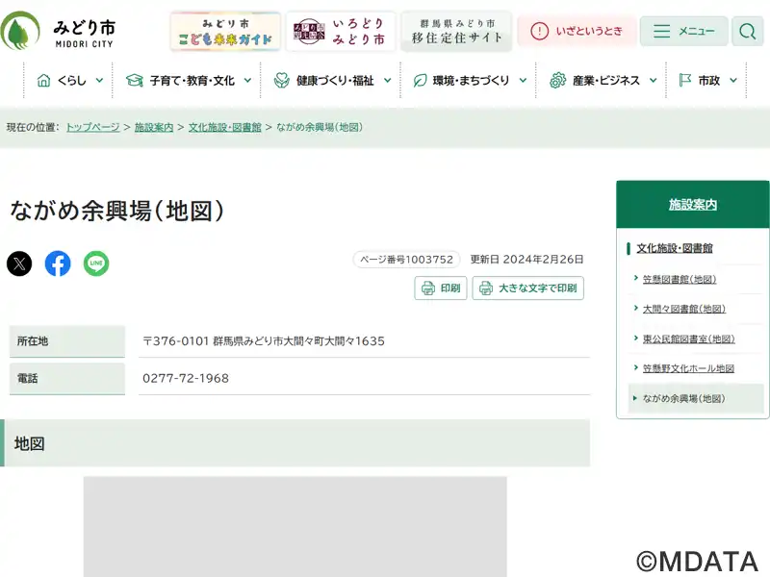This screenshot has width=770, height=577.
Task: Click the Midori City leaf logo
Action: [20, 31]
